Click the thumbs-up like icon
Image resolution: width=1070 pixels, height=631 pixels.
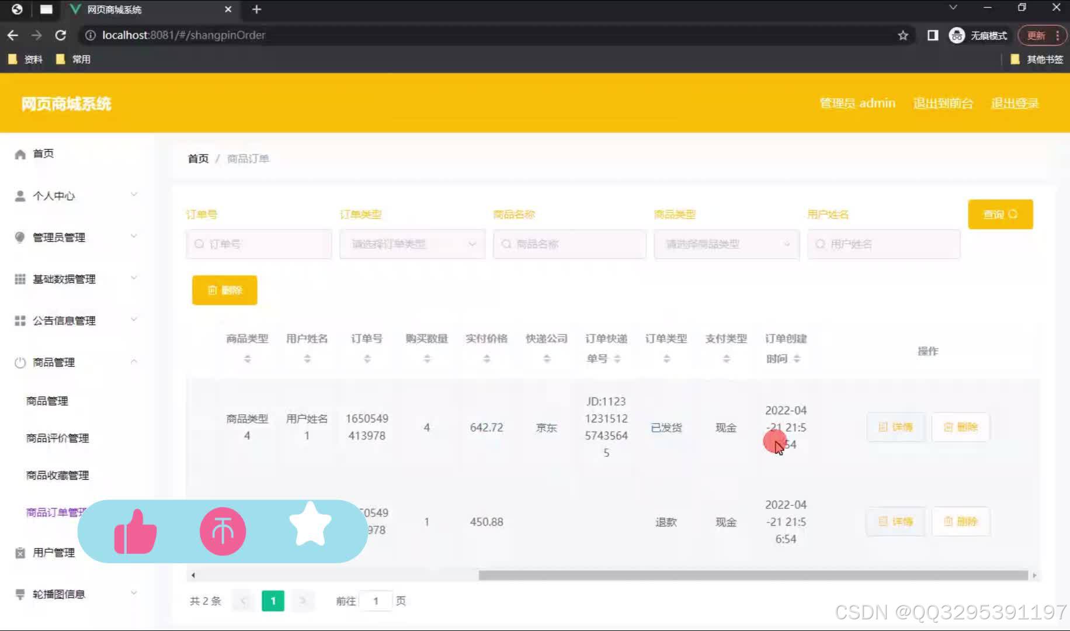pos(136,531)
